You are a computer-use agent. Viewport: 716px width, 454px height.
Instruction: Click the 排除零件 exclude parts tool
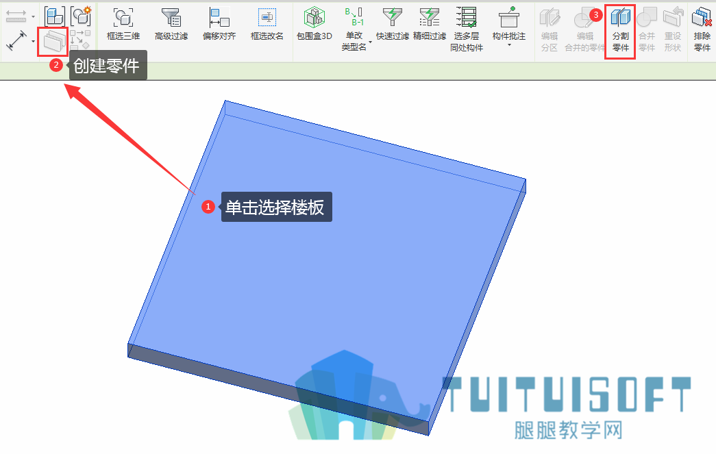click(702, 30)
